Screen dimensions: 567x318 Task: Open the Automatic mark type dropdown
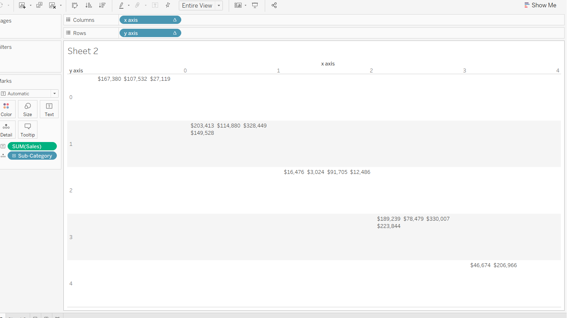(54, 93)
